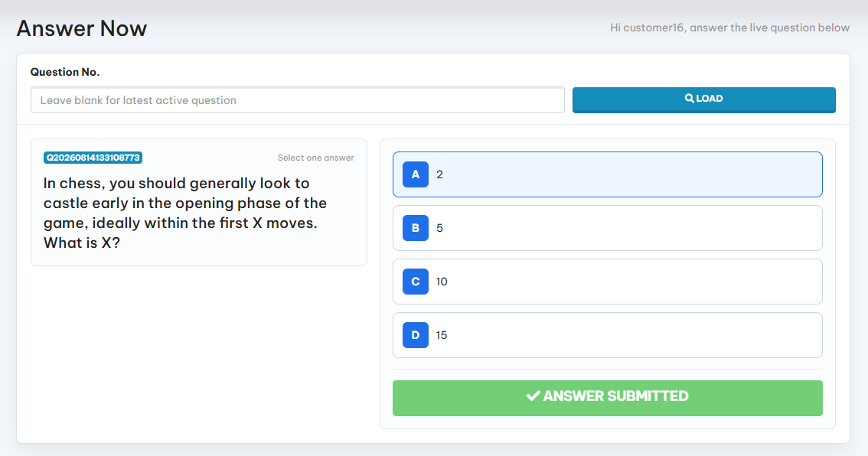Click the checkmark icon on Answer Submitted
Image resolution: width=868 pixels, height=456 pixels.
point(533,396)
